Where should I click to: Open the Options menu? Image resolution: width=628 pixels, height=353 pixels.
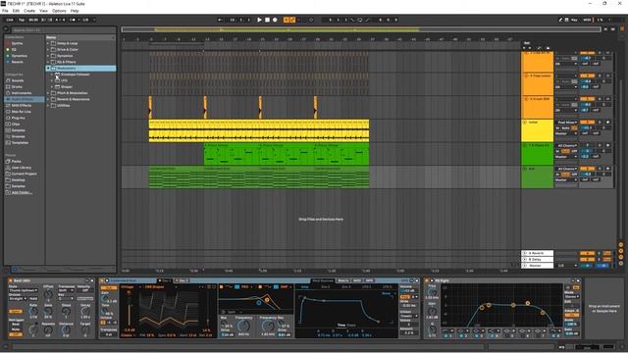point(59,11)
